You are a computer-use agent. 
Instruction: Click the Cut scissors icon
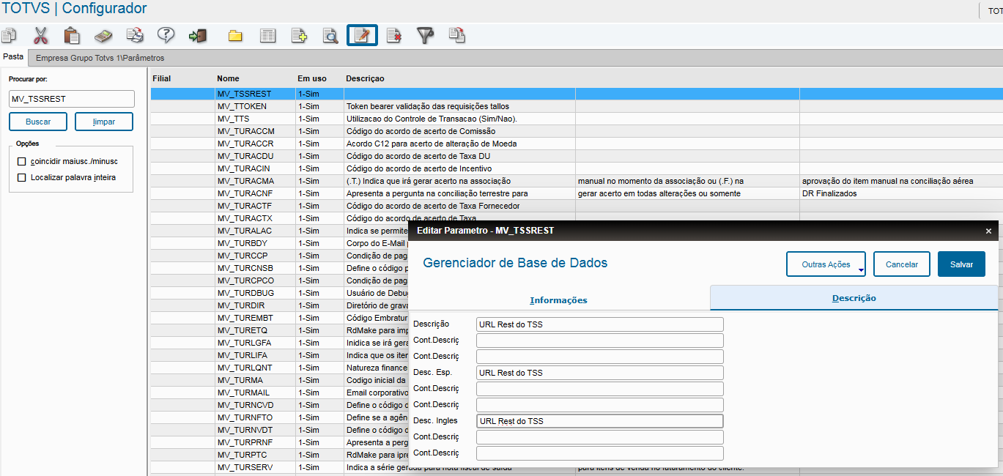tap(40, 35)
